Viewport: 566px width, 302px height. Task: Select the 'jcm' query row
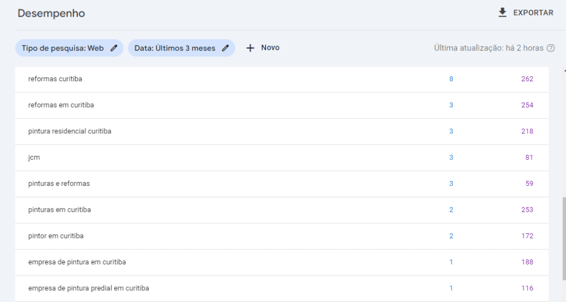point(34,158)
